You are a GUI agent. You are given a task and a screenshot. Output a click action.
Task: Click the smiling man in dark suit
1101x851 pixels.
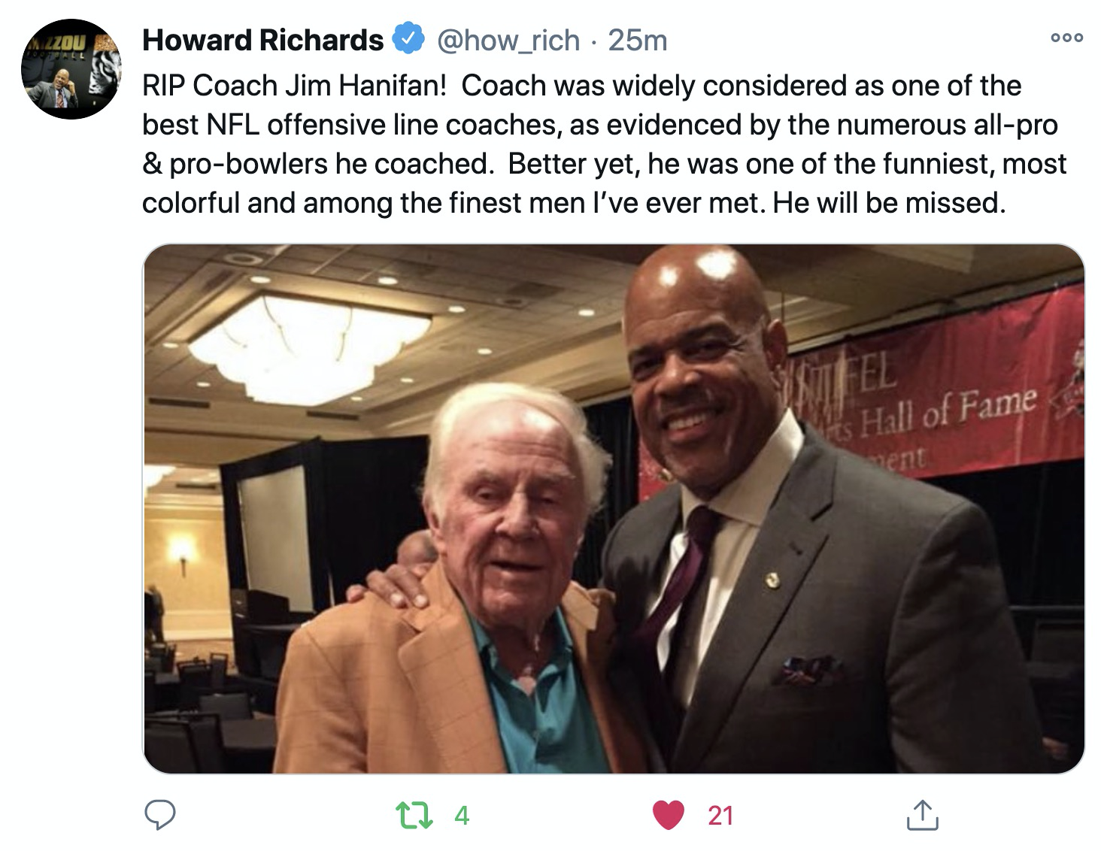tap(820, 511)
